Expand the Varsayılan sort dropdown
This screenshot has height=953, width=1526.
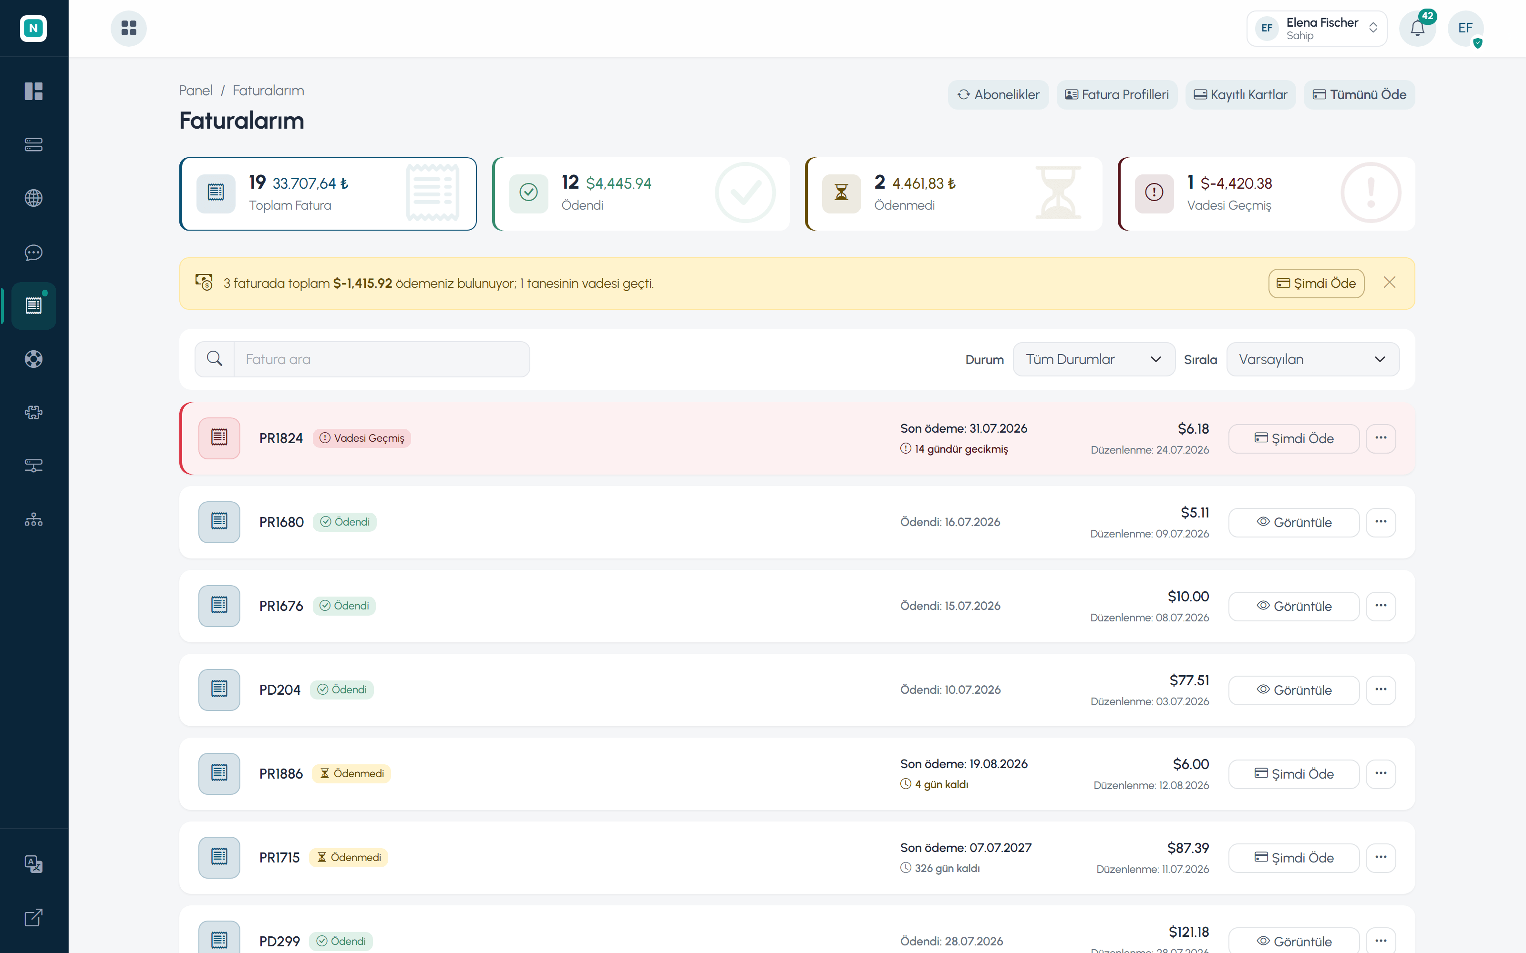pos(1312,359)
